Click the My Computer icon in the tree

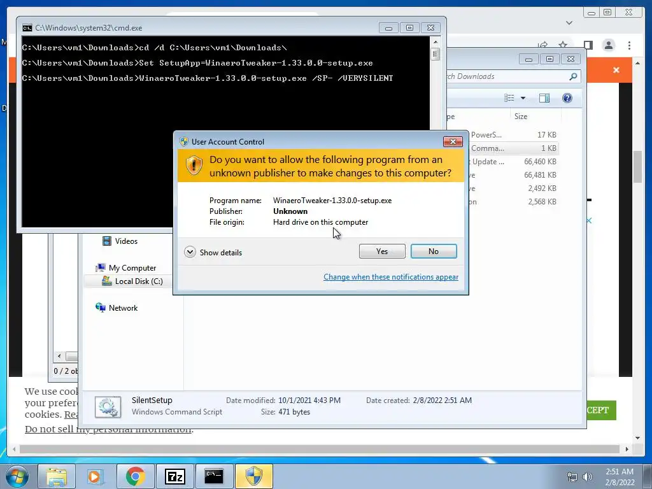[x=100, y=268]
